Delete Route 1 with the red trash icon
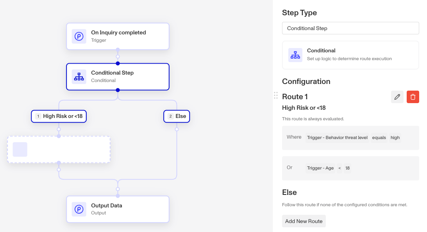The width and height of the screenshot is (427, 232). pyautogui.click(x=413, y=97)
